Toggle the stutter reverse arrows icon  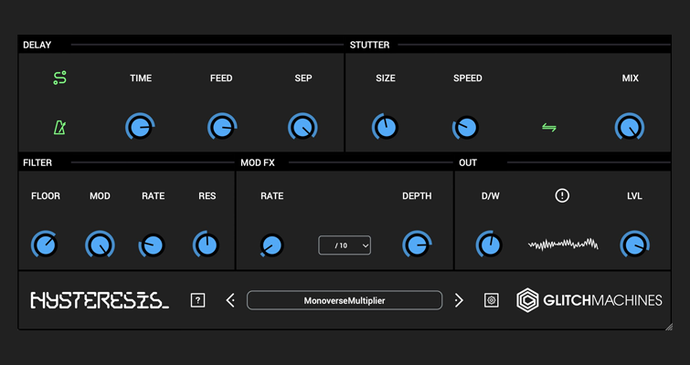pyautogui.click(x=549, y=128)
